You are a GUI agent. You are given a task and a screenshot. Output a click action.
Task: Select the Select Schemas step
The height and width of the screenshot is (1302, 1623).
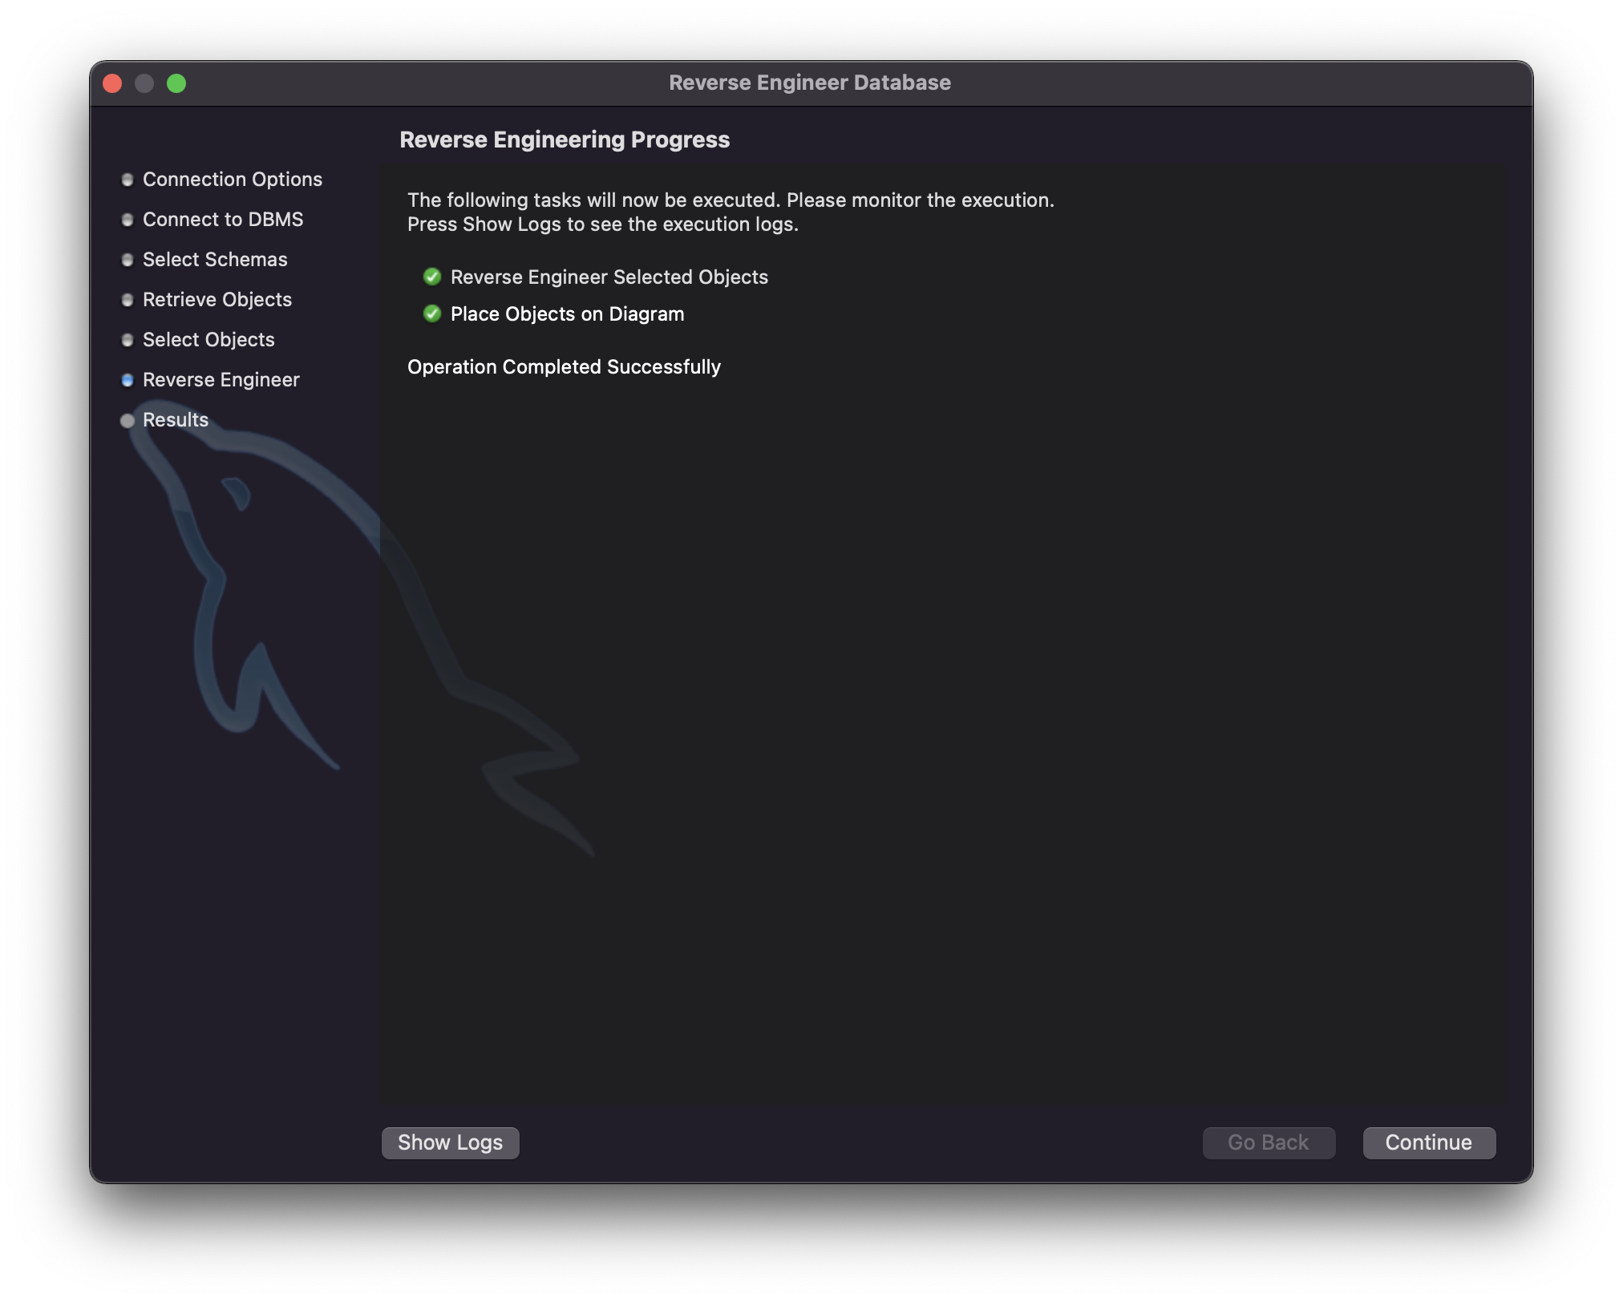tap(215, 259)
